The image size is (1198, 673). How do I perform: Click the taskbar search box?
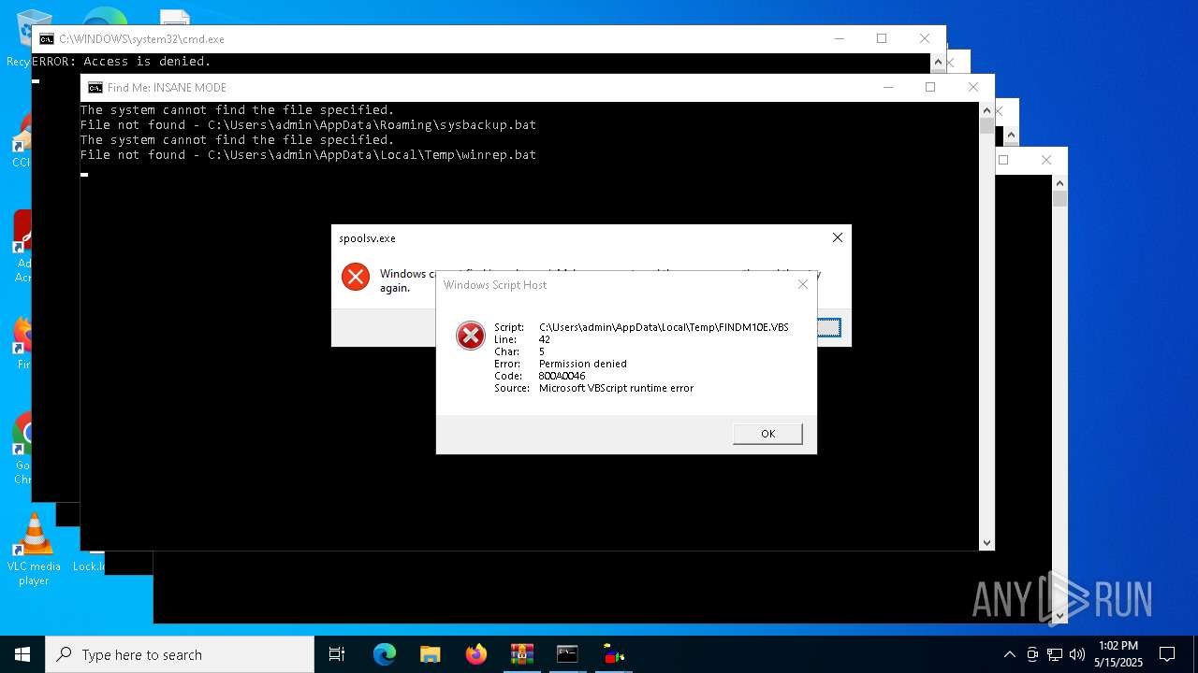tap(180, 654)
